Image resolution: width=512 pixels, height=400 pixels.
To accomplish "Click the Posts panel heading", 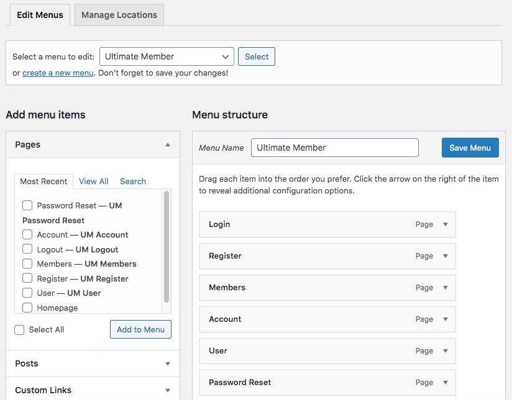I will tap(27, 363).
